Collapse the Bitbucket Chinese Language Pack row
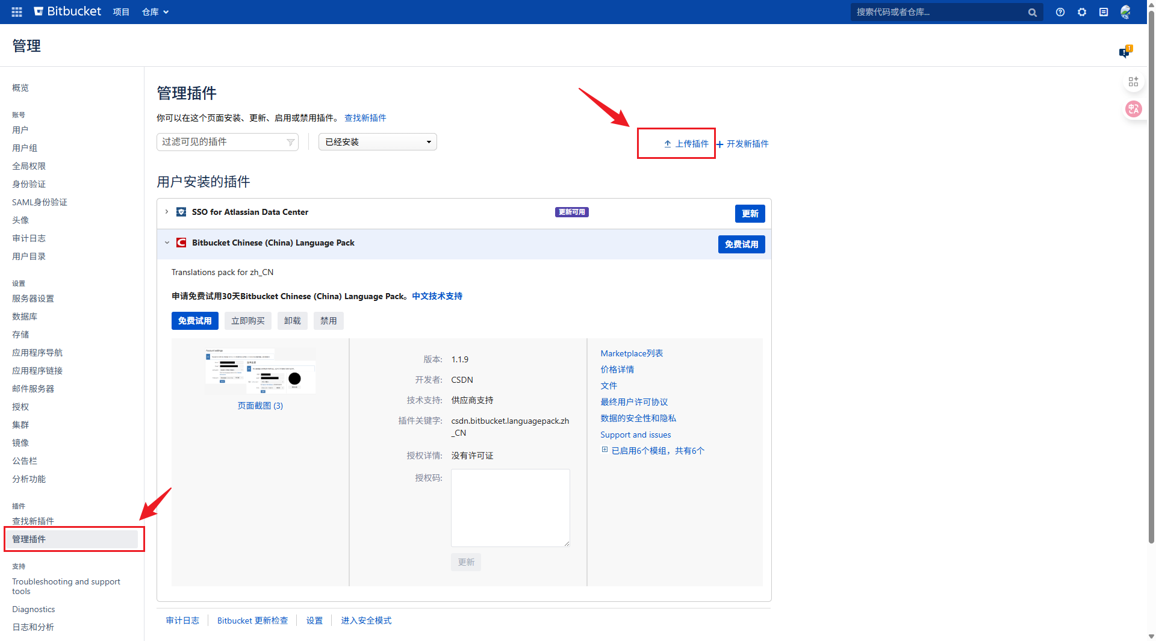The width and height of the screenshot is (1156, 641). 167,243
